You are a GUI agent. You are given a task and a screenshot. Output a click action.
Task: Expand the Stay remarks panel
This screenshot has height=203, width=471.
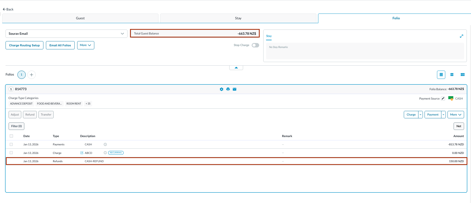click(x=461, y=36)
